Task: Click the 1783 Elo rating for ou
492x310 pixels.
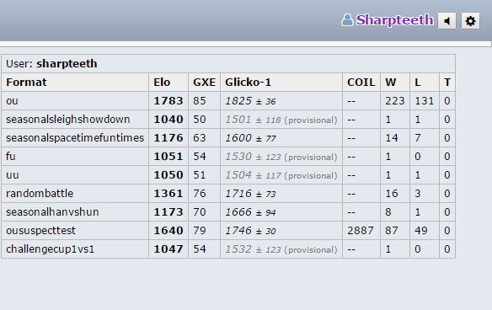Action: [x=168, y=101]
